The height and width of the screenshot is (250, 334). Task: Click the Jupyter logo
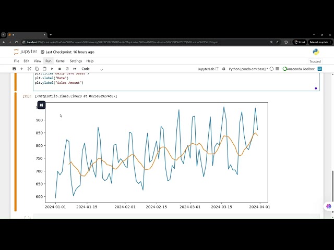point(26,52)
